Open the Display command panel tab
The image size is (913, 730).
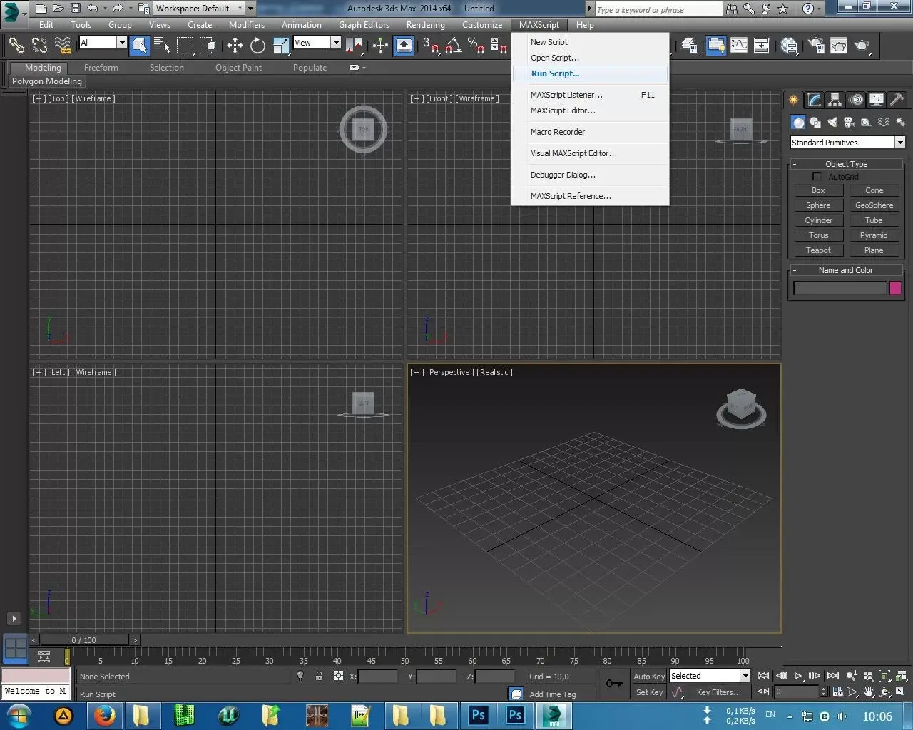(x=877, y=100)
